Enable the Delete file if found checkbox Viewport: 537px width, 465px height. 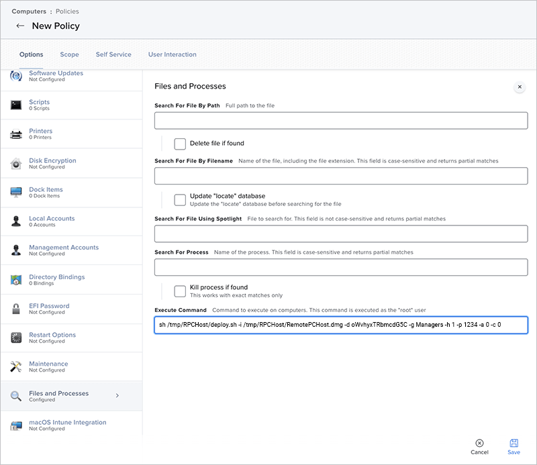[180, 144]
